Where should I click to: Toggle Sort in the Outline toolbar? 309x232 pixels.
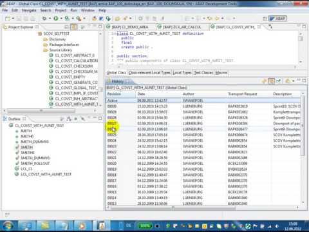(62, 119)
